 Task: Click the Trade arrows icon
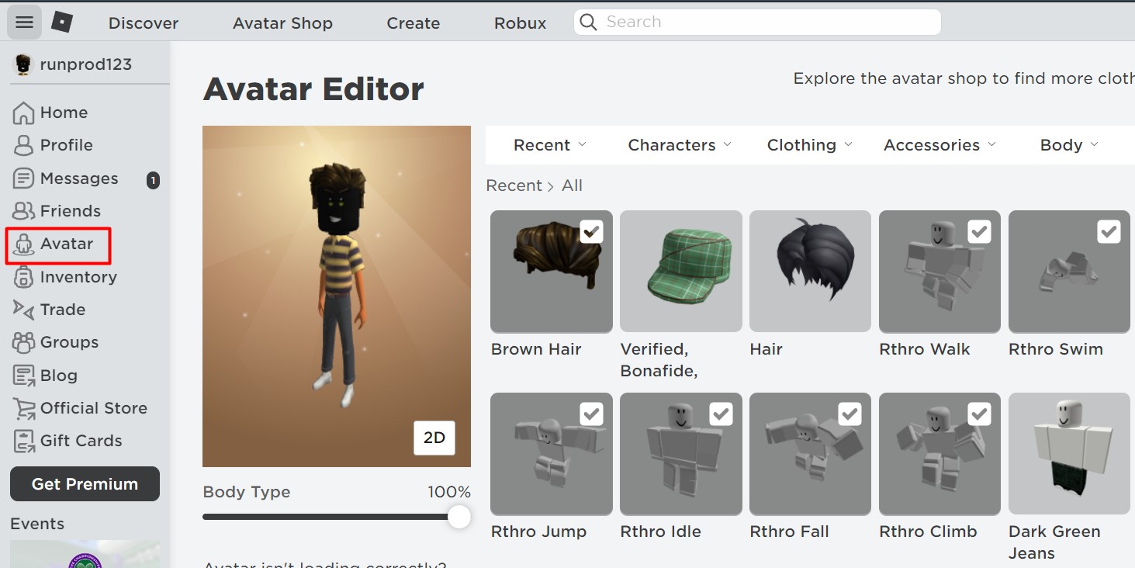pos(23,310)
